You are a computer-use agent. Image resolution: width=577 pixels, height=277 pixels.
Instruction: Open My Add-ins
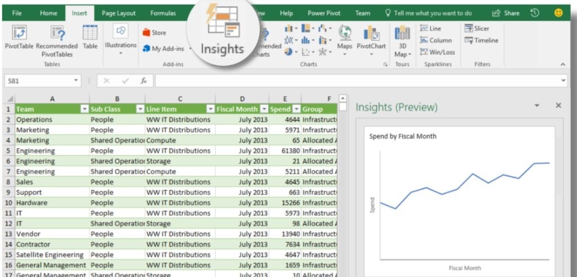(x=163, y=48)
